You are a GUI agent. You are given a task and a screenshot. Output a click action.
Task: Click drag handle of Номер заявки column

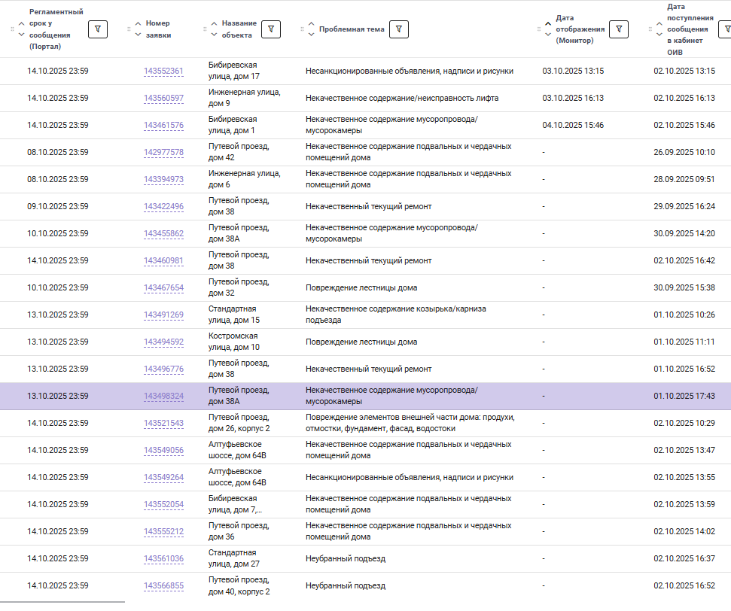coord(128,29)
